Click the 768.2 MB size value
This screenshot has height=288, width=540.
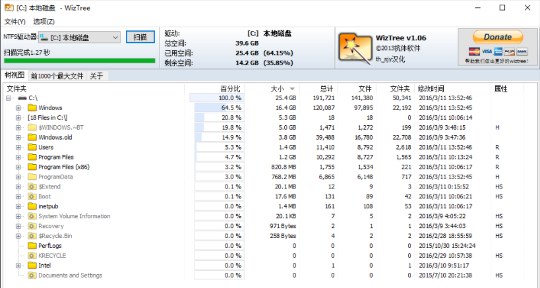tap(284, 177)
